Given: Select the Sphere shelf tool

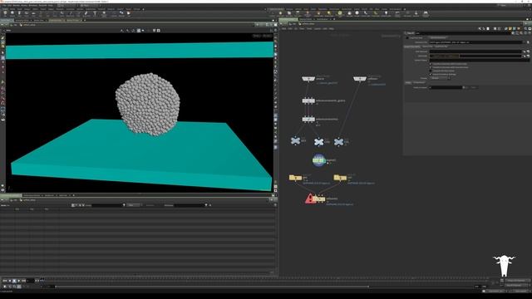Looking at the screenshot, I should pyautogui.click(x=12, y=13).
